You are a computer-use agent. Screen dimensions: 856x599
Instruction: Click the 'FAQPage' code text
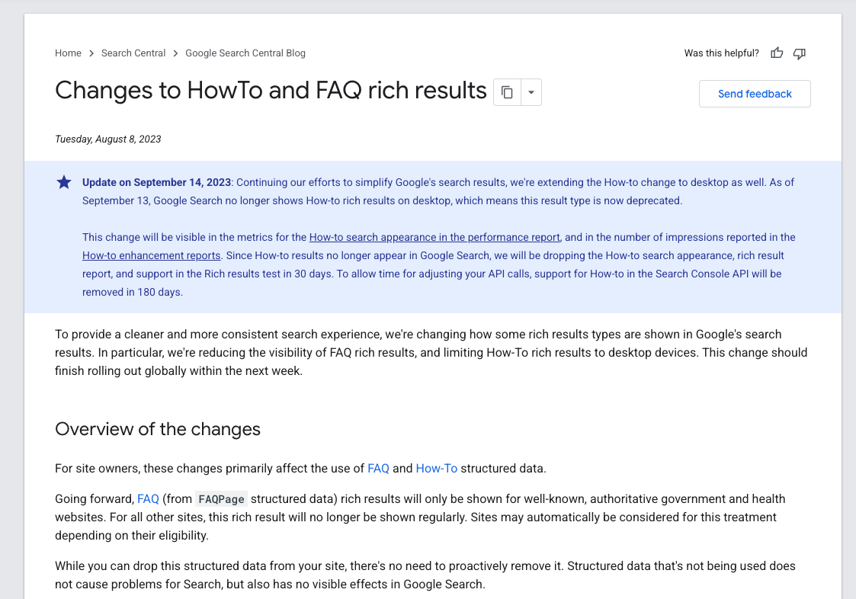tap(221, 499)
